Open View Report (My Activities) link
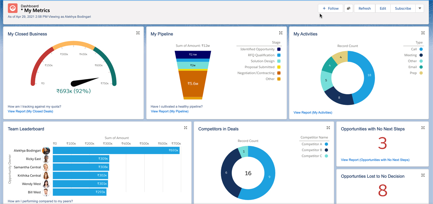 pyautogui.click(x=313, y=112)
